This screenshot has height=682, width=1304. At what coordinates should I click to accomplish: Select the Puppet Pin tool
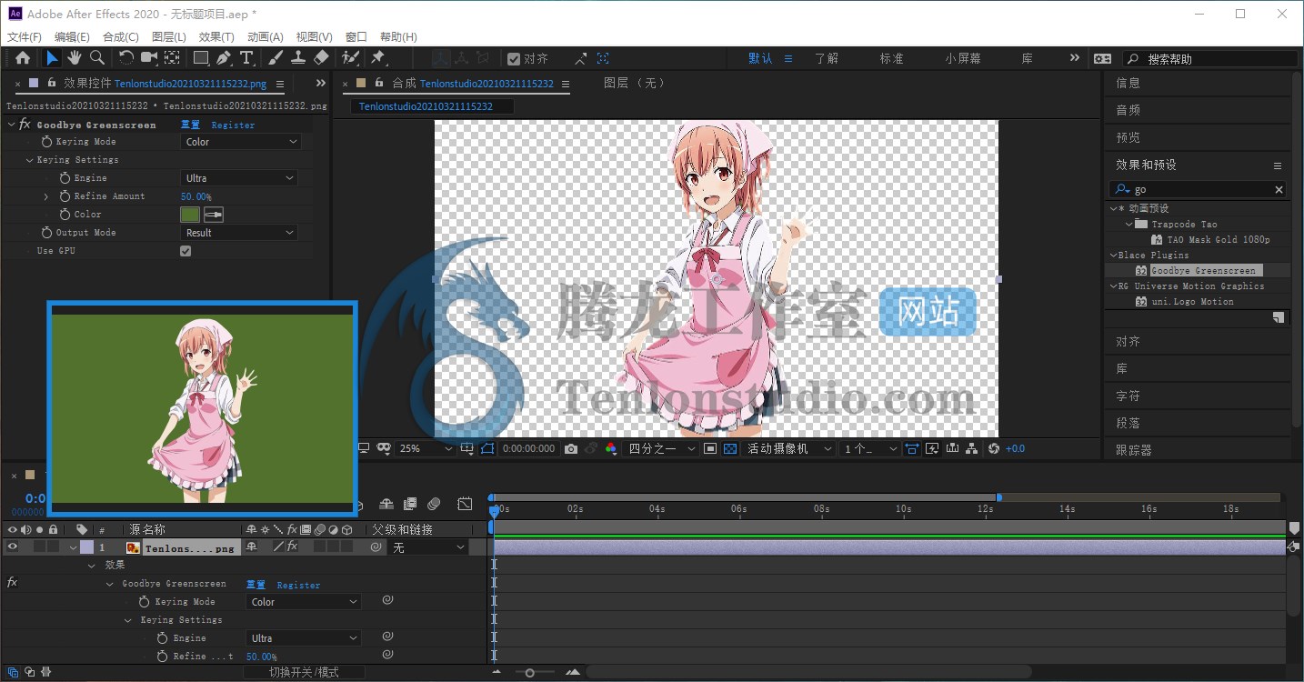(x=378, y=58)
